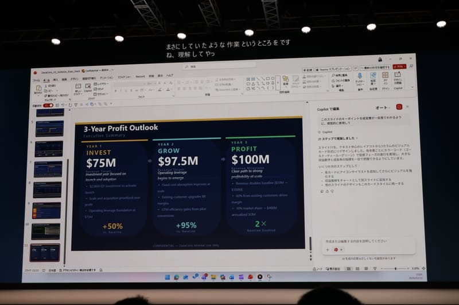Click the thumbs-up feedback icon under Copilot's reply
459x305 pixels.
click(327, 192)
